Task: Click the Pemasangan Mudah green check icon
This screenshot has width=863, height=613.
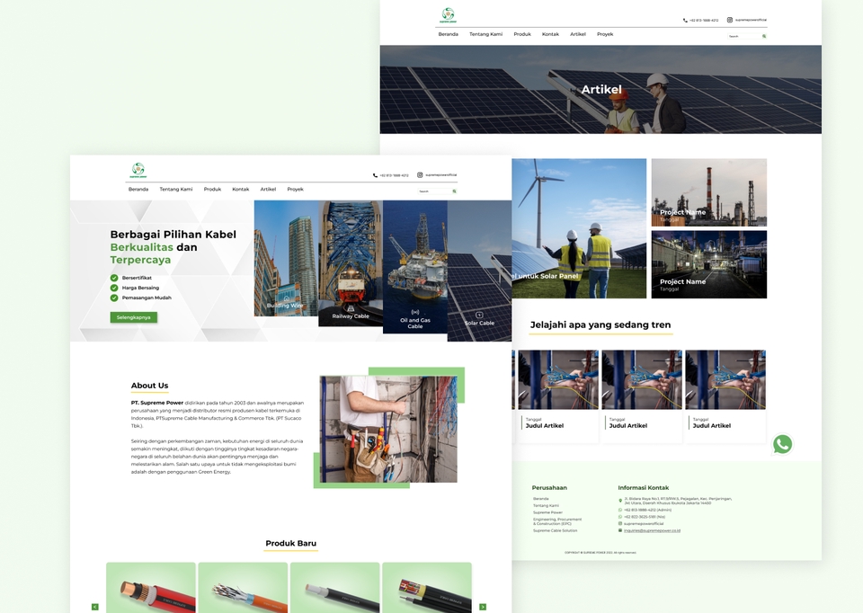Action: click(114, 298)
